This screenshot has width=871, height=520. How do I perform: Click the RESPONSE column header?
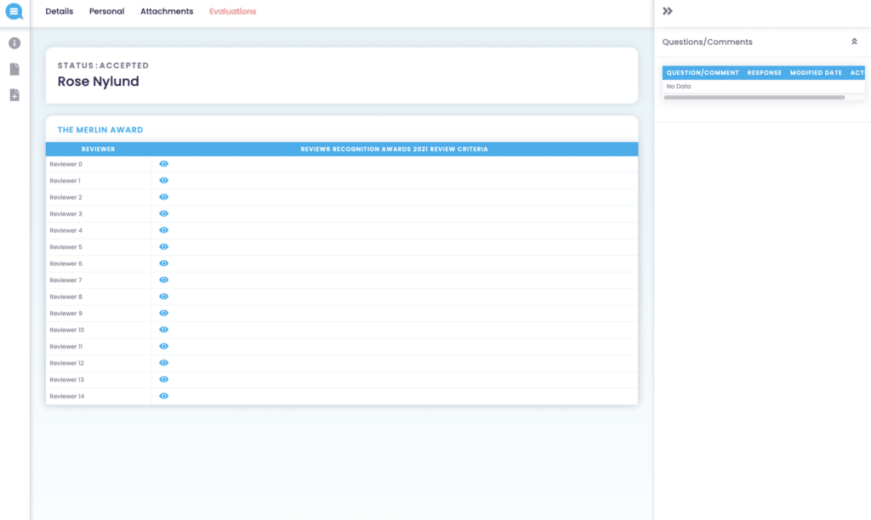point(765,73)
